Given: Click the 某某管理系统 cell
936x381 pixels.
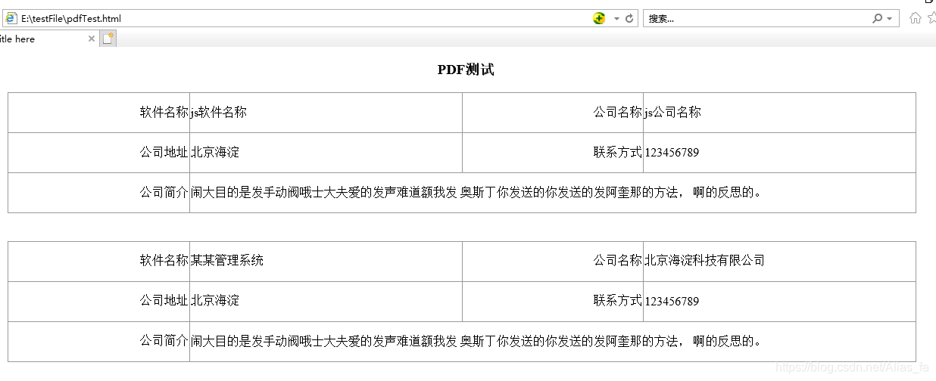Looking at the screenshot, I should (x=326, y=262).
